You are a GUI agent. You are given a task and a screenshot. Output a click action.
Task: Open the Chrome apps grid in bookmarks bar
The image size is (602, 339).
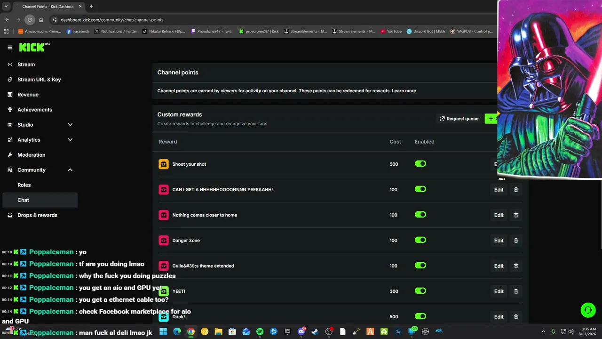coord(6,32)
